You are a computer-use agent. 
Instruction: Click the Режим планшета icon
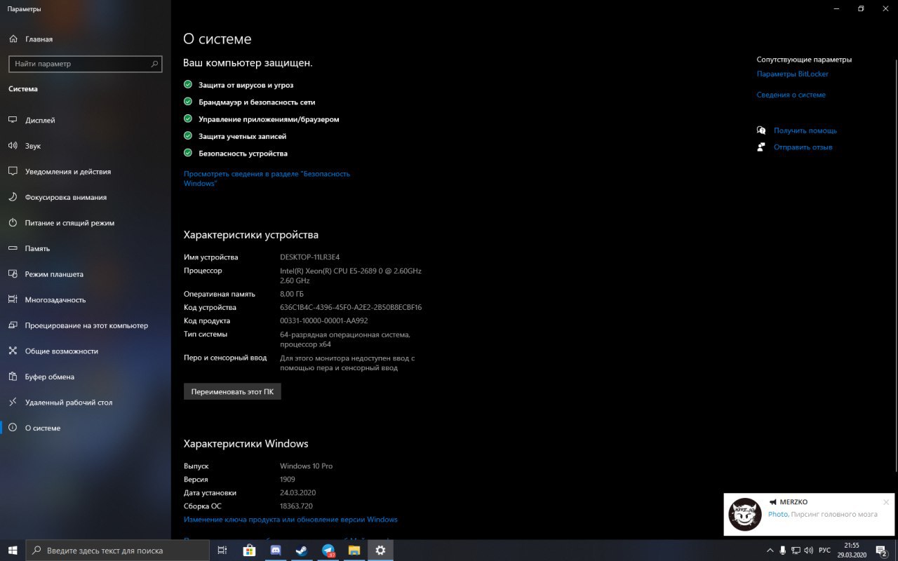coord(13,274)
